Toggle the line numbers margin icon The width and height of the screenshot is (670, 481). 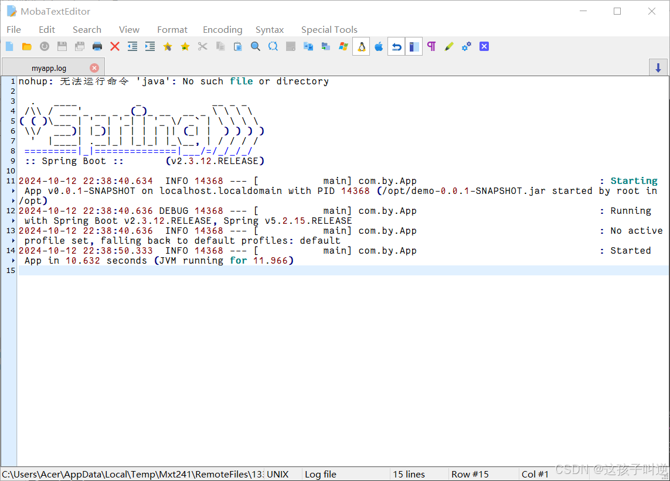(x=414, y=46)
